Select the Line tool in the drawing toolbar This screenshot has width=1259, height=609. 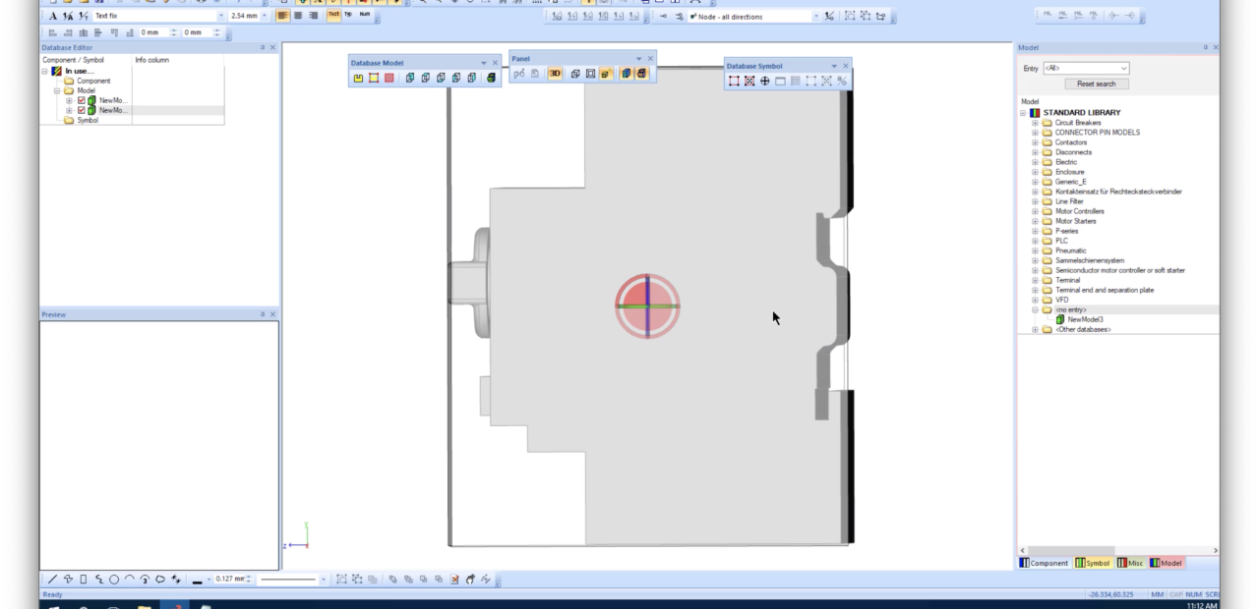[x=52, y=579]
